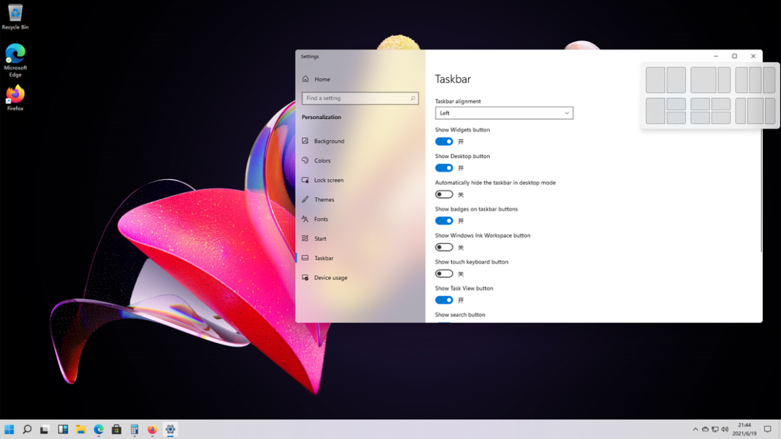Open the Themes settings page
Screen dimensions: 781x439
[x=324, y=200]
